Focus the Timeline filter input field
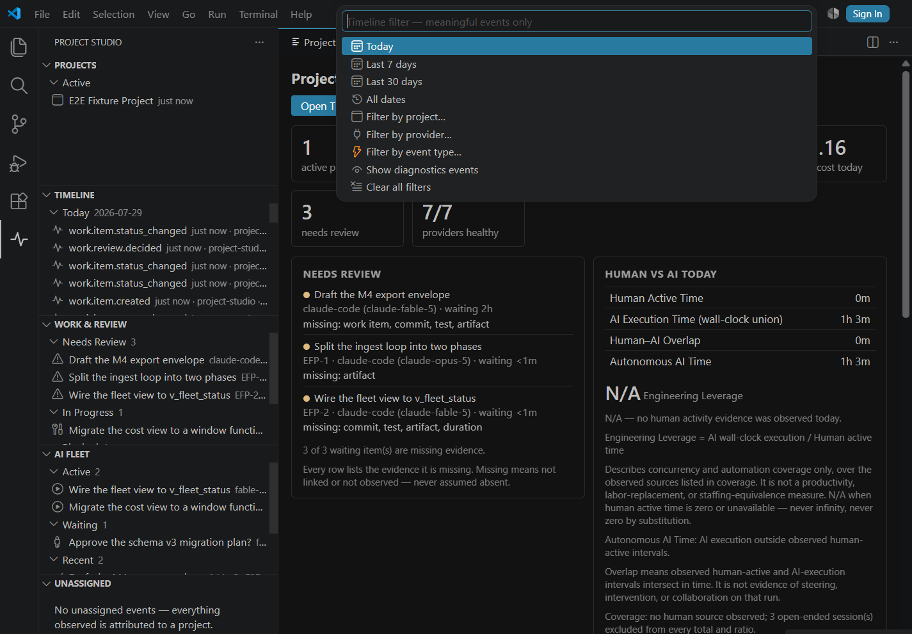The width and height of the screenshot is (912, 634). 577,22
